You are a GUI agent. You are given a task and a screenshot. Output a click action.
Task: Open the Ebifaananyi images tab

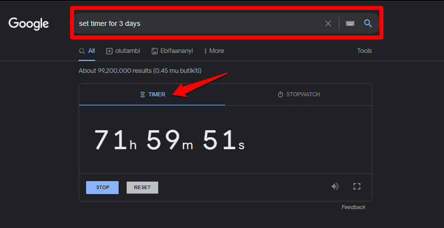click(x=172, y=51)
